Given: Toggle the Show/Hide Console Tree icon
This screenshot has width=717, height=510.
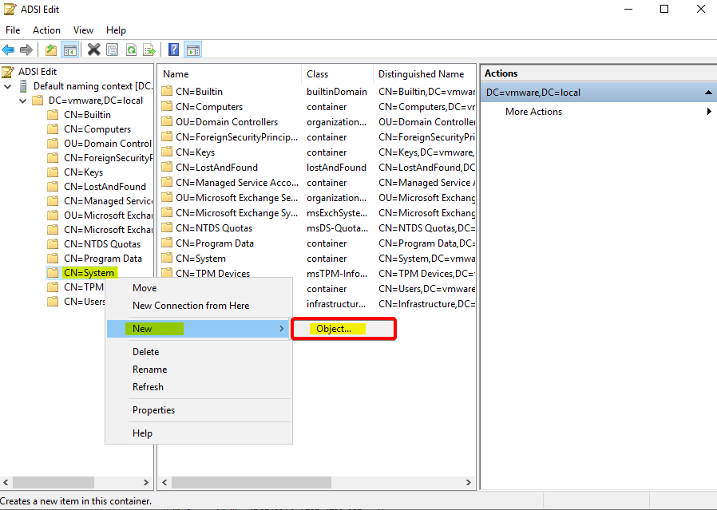Looking at the screenshot, I should 70,49.
